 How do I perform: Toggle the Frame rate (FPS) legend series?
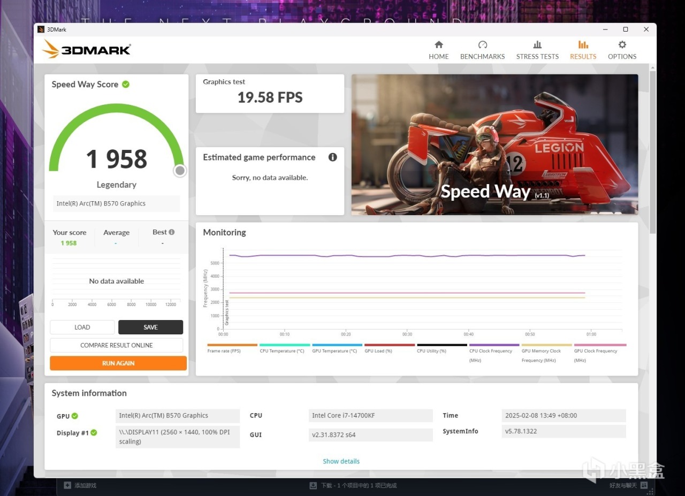click(x=232, y=348)
